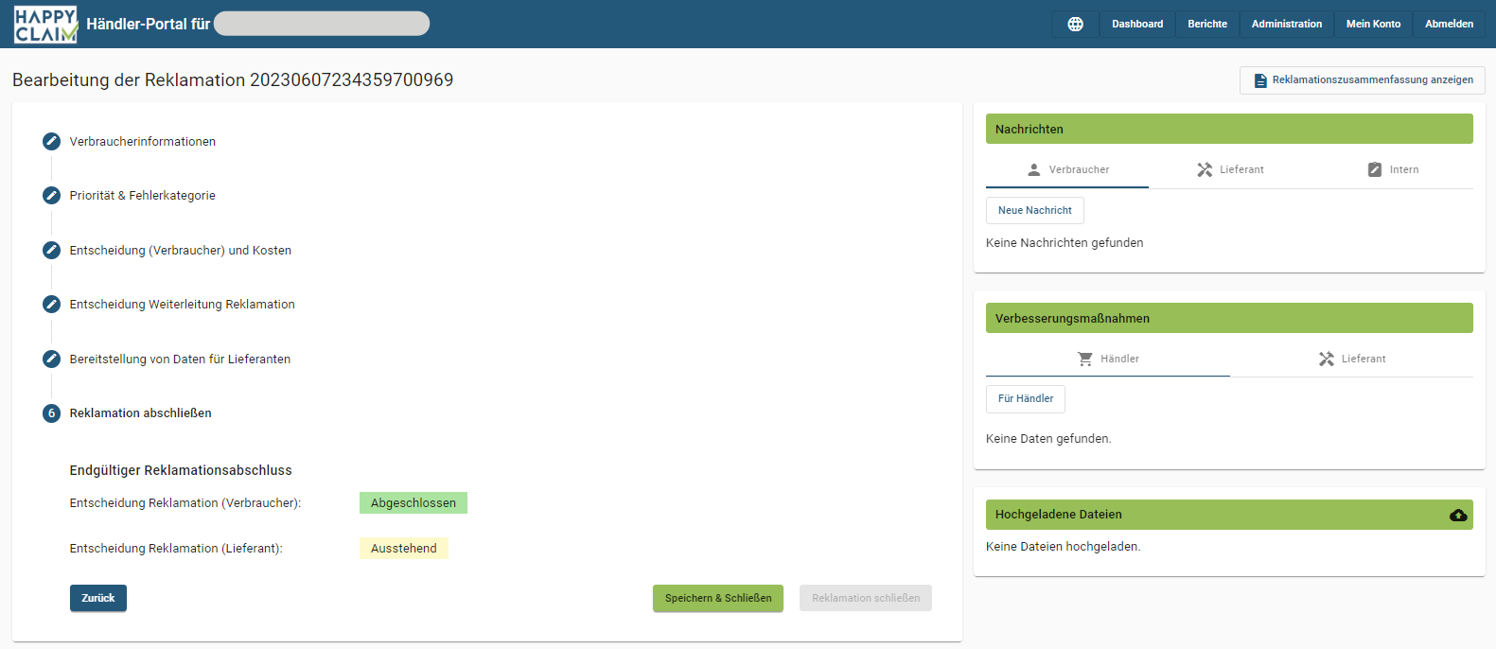This screenshot has width=1496, height=649.
Task: Click edit icon for Bereitstellung von Daten
Action: (52, 360)
